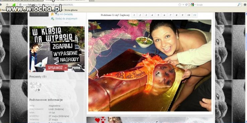
Task: Vote 10 for the photo
Action: tap(188, 15)
